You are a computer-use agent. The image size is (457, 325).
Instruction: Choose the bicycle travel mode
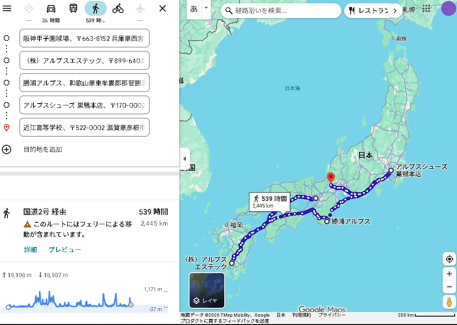[x=118, y=8]
